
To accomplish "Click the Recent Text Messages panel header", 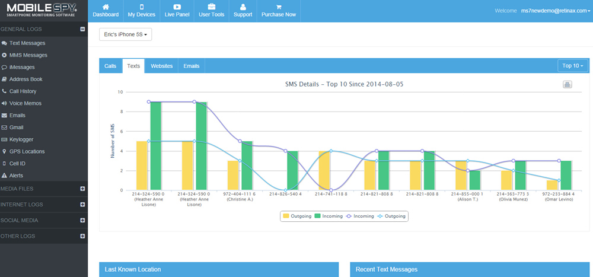I will 469,269.
